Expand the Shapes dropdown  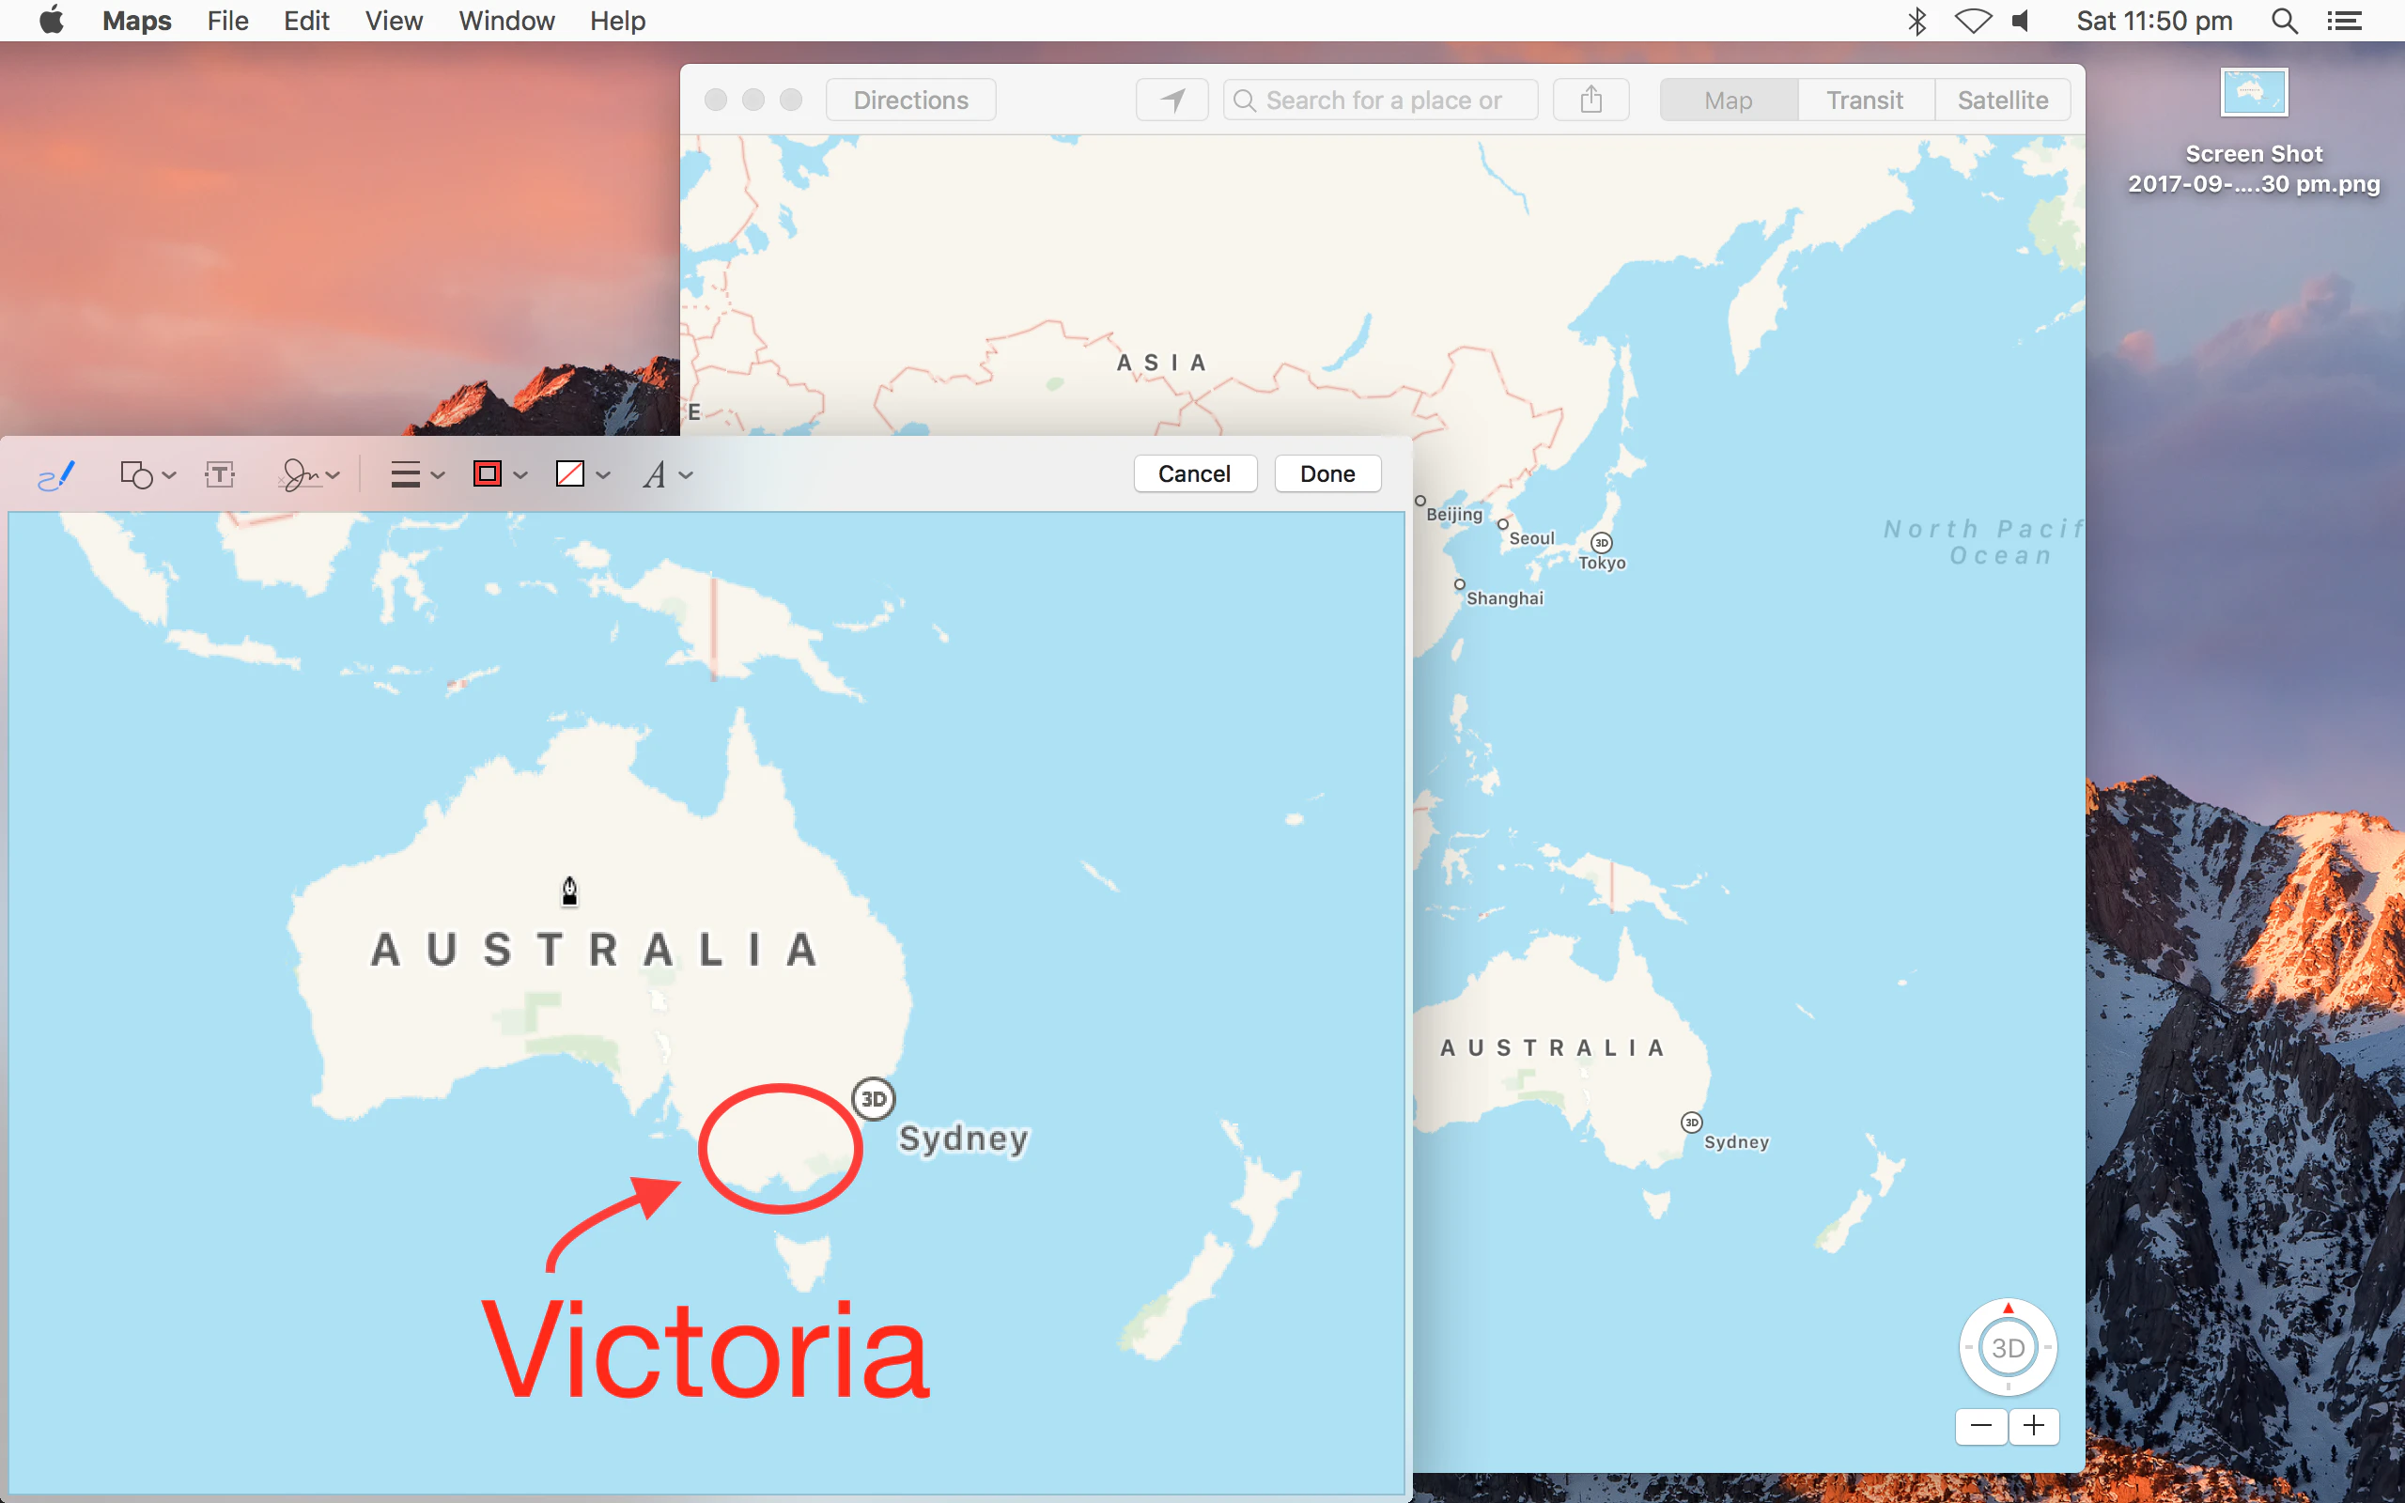click(147, 475)
